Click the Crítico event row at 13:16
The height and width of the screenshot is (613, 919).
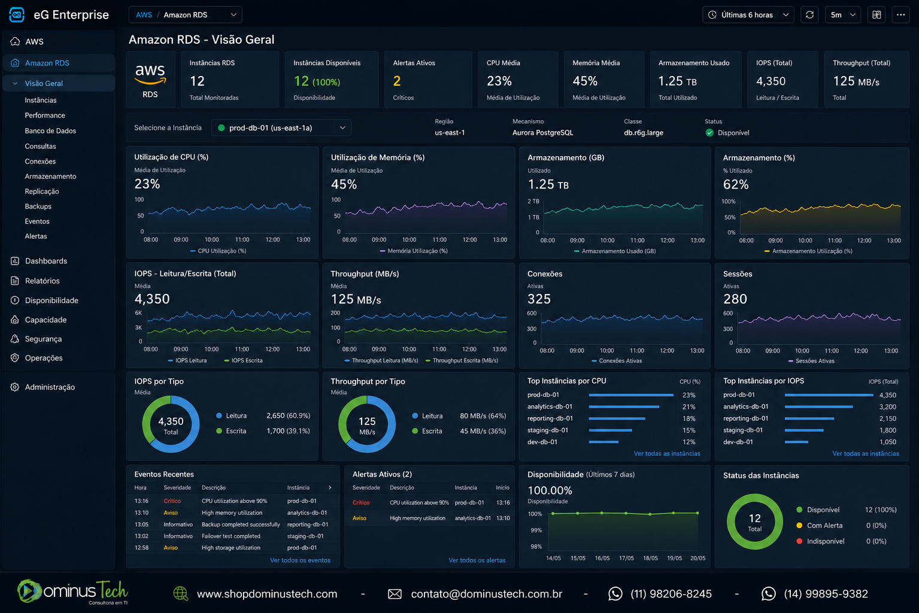point(232,501)
